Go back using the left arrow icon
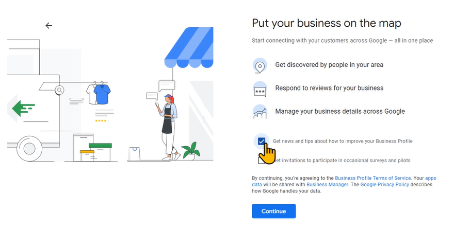The width and height of the screenshot is (454, 229). [48, 26]
